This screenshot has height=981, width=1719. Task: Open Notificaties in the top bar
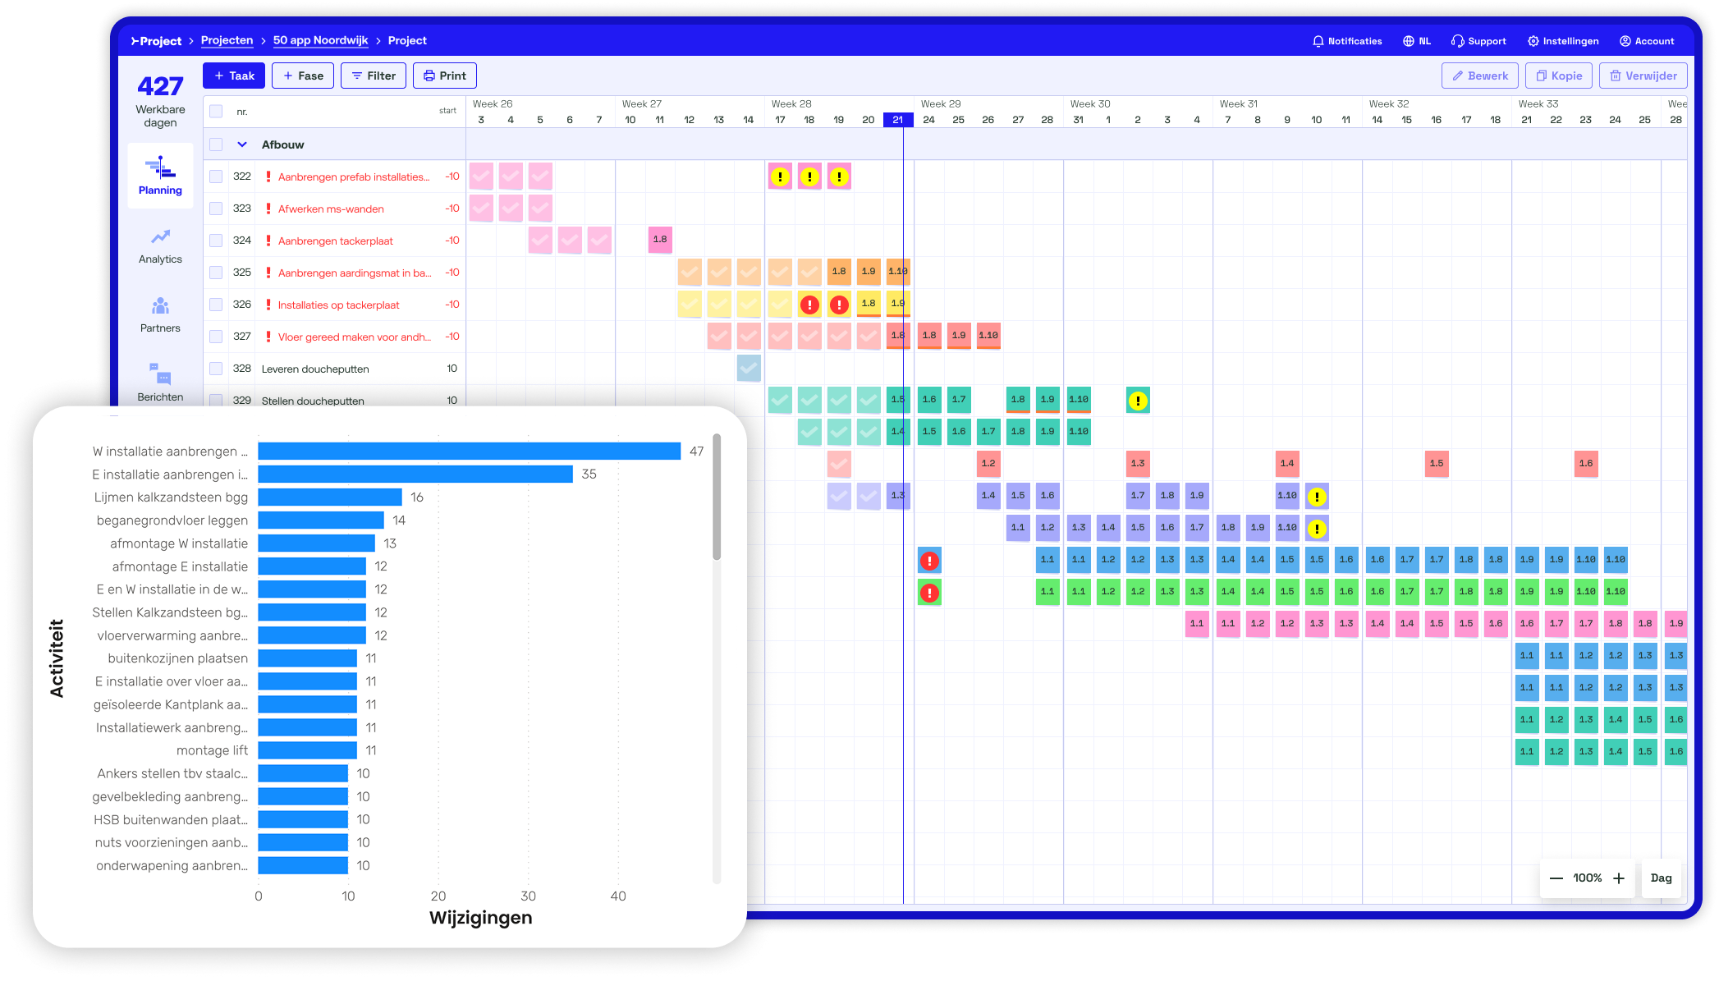click(x=1347, y=41)
